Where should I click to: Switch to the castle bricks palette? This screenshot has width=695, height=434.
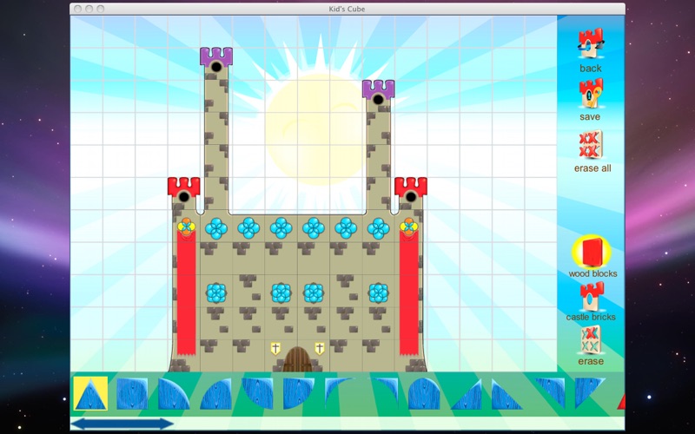click(592, 296)
